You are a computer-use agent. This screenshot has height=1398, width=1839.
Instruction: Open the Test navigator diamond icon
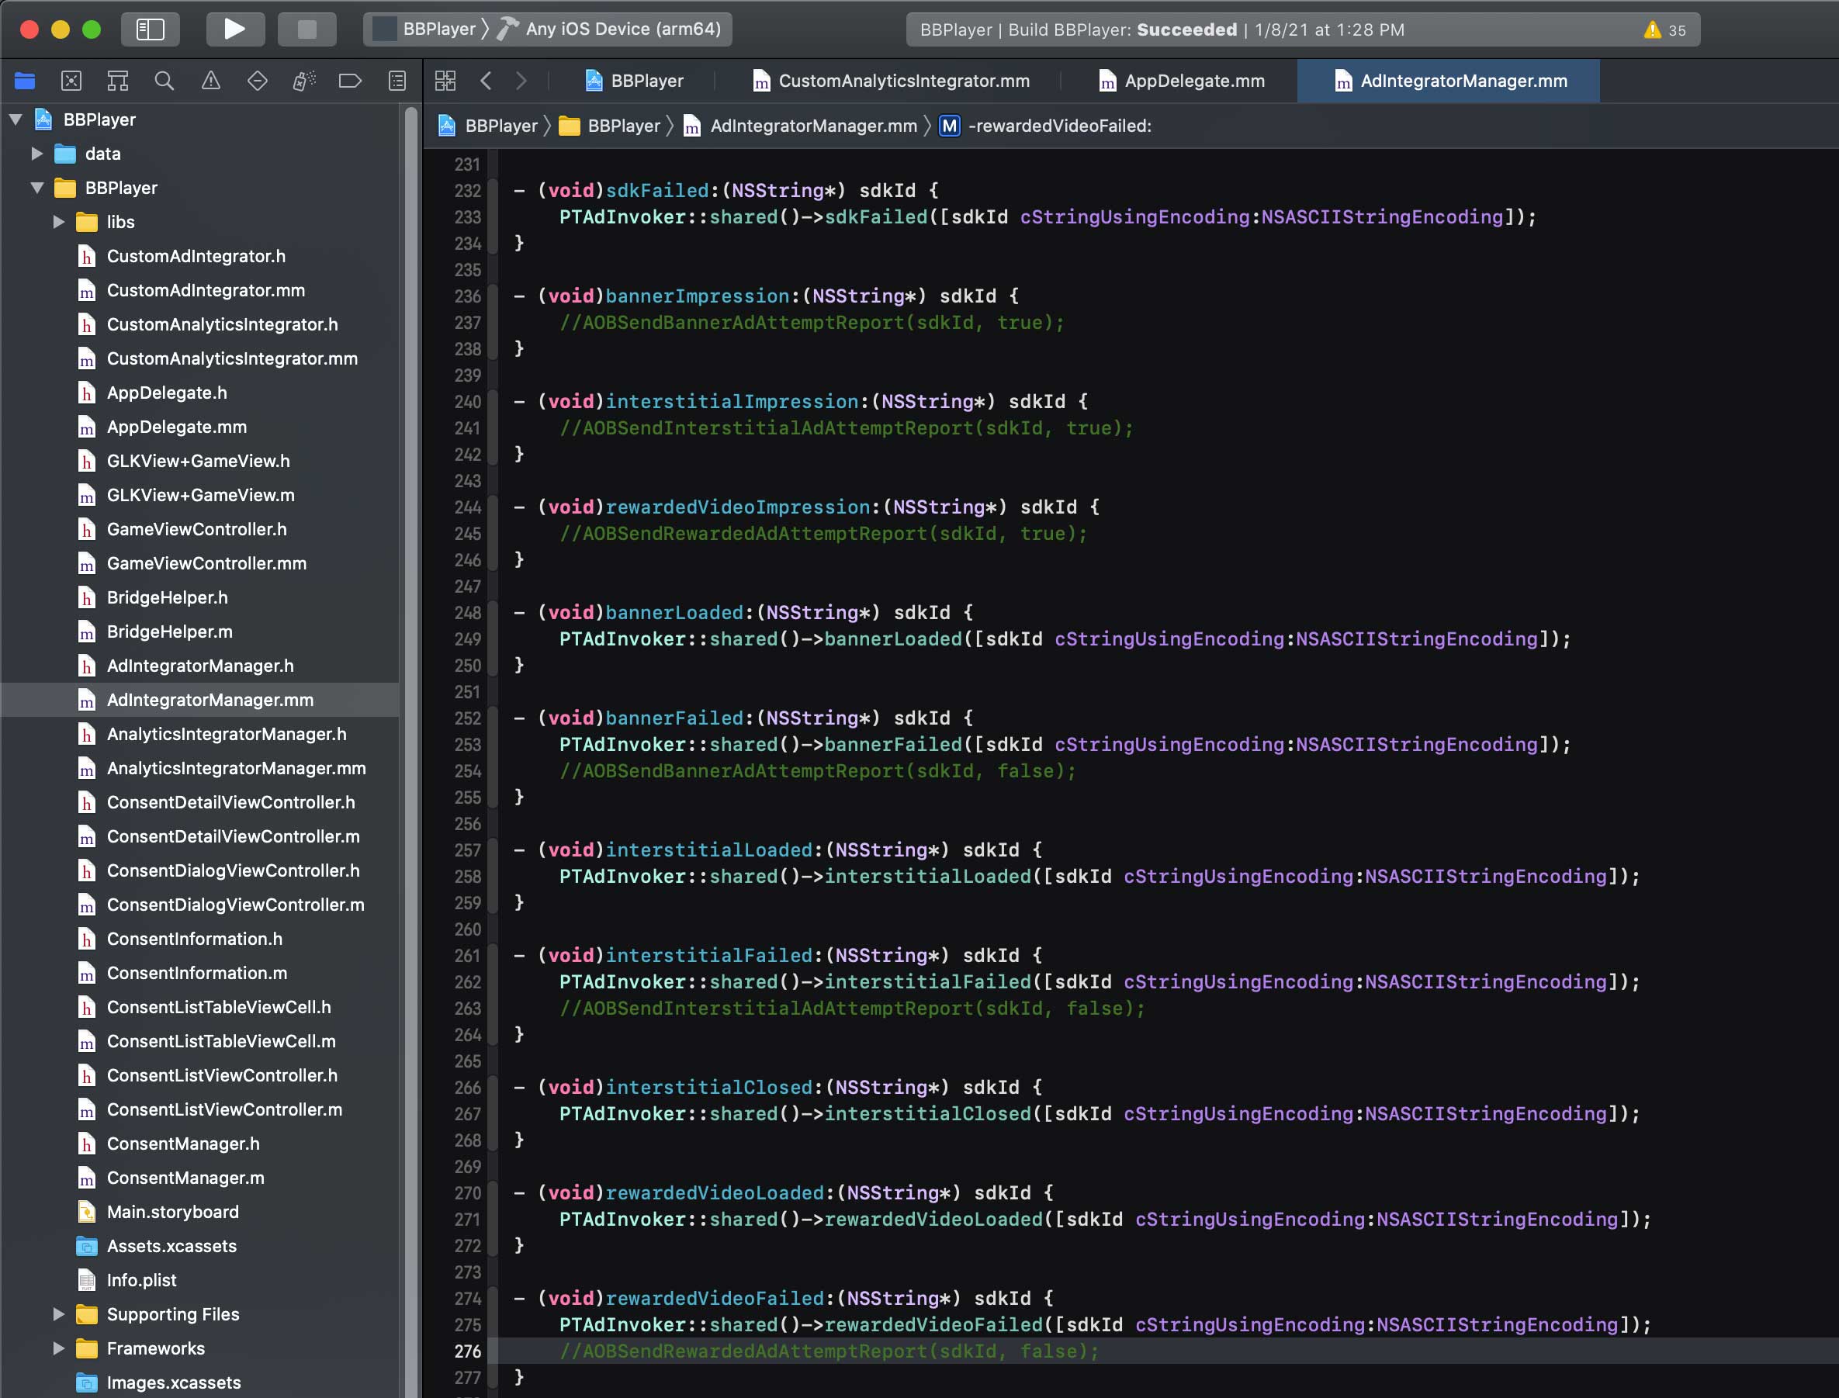click(258, 81)
